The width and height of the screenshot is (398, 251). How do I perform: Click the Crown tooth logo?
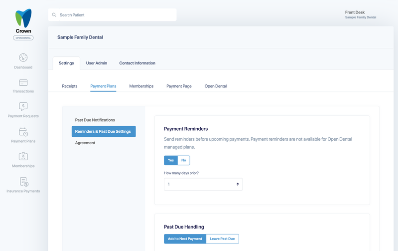(23, 18)
